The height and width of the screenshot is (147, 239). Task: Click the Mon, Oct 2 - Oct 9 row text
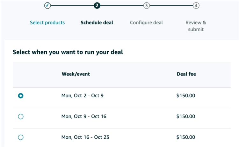83,96
